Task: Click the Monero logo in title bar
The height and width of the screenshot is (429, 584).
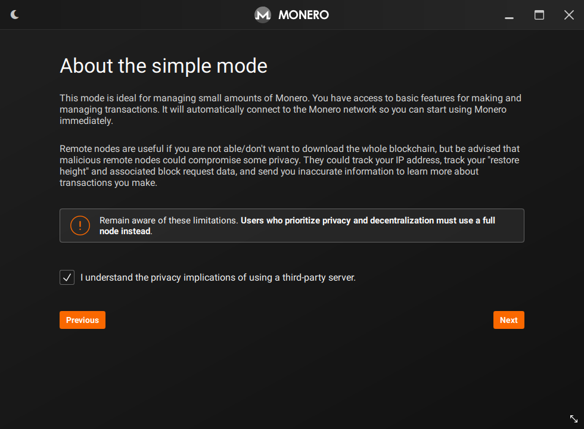Action: point(263,15)
